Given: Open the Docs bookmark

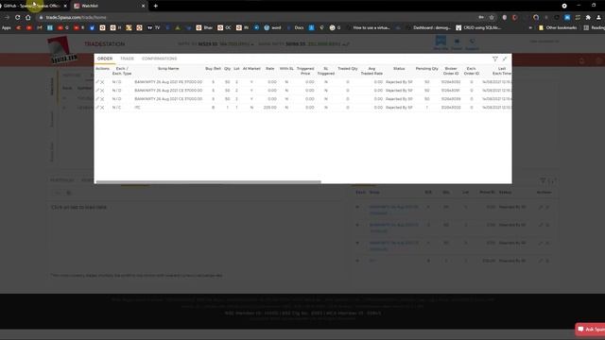Looking at the screenshot, I should (295, 27).
